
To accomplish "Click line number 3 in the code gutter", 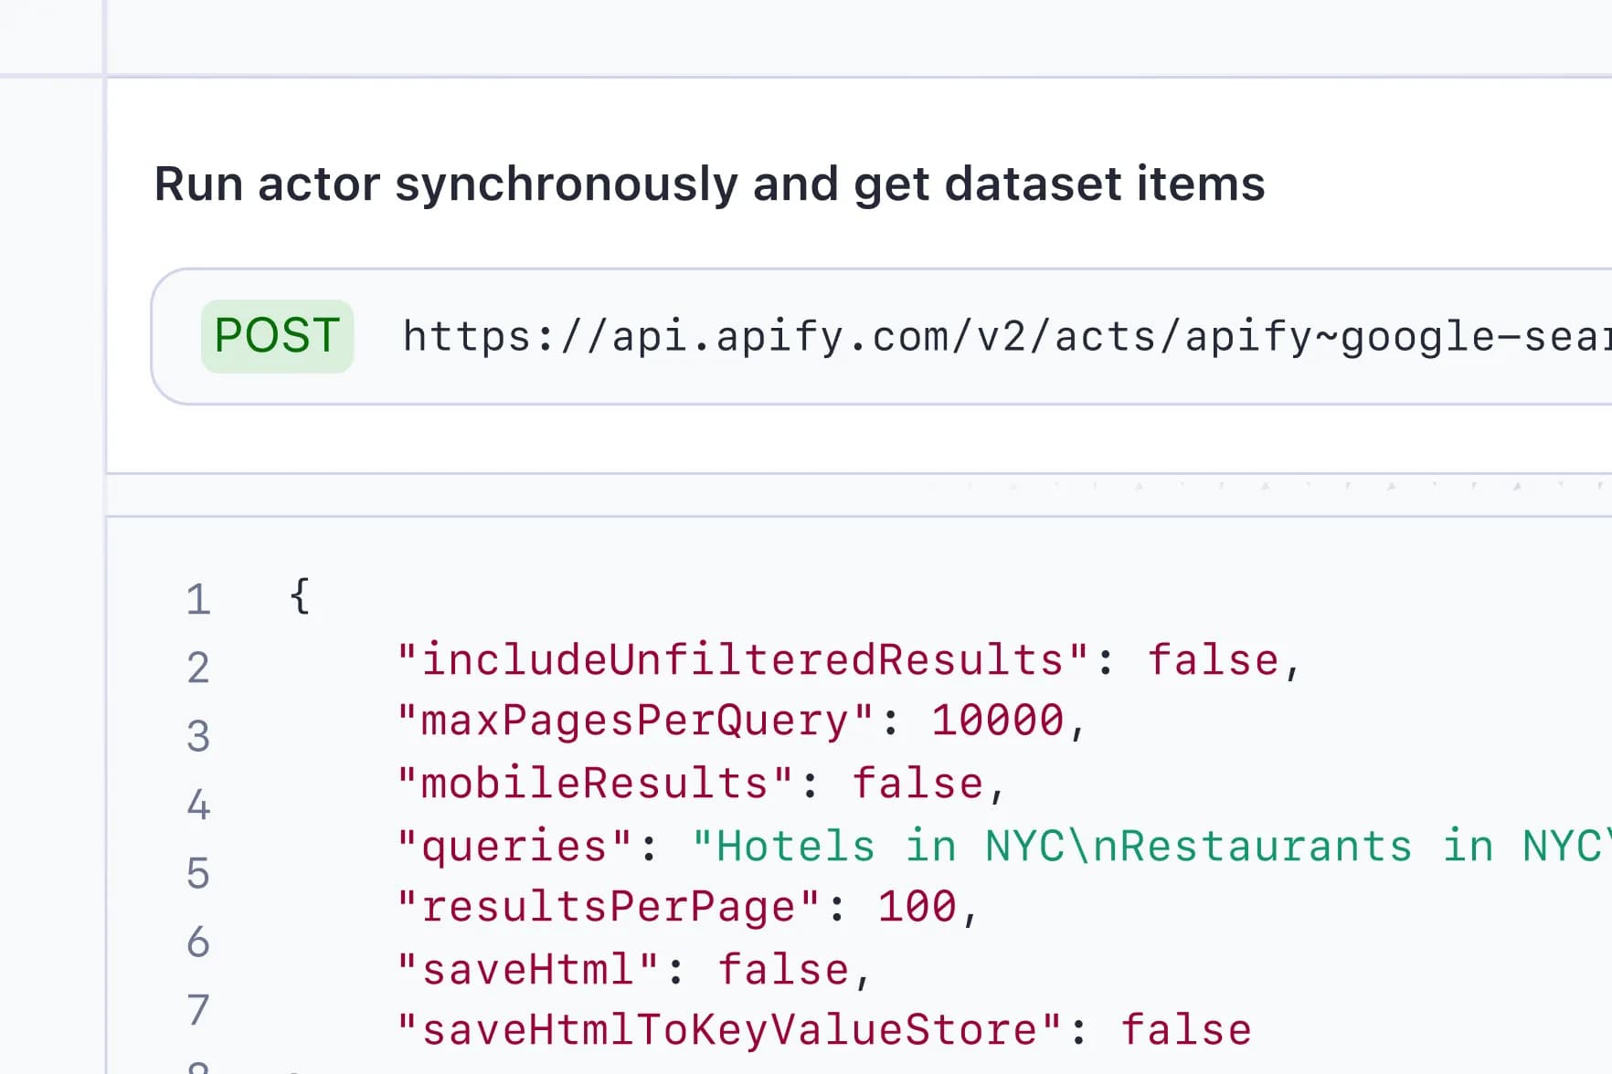I will (198, 736).
